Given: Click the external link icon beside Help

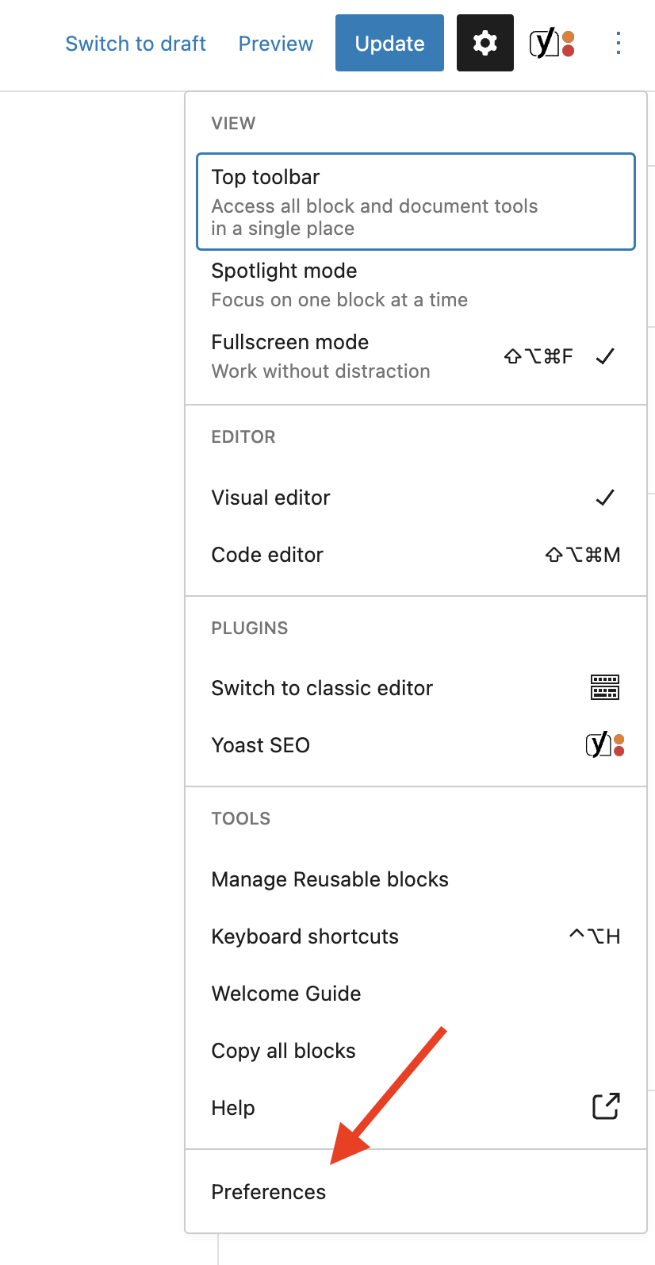Looking at the screenshot, I should point(606,1106).
